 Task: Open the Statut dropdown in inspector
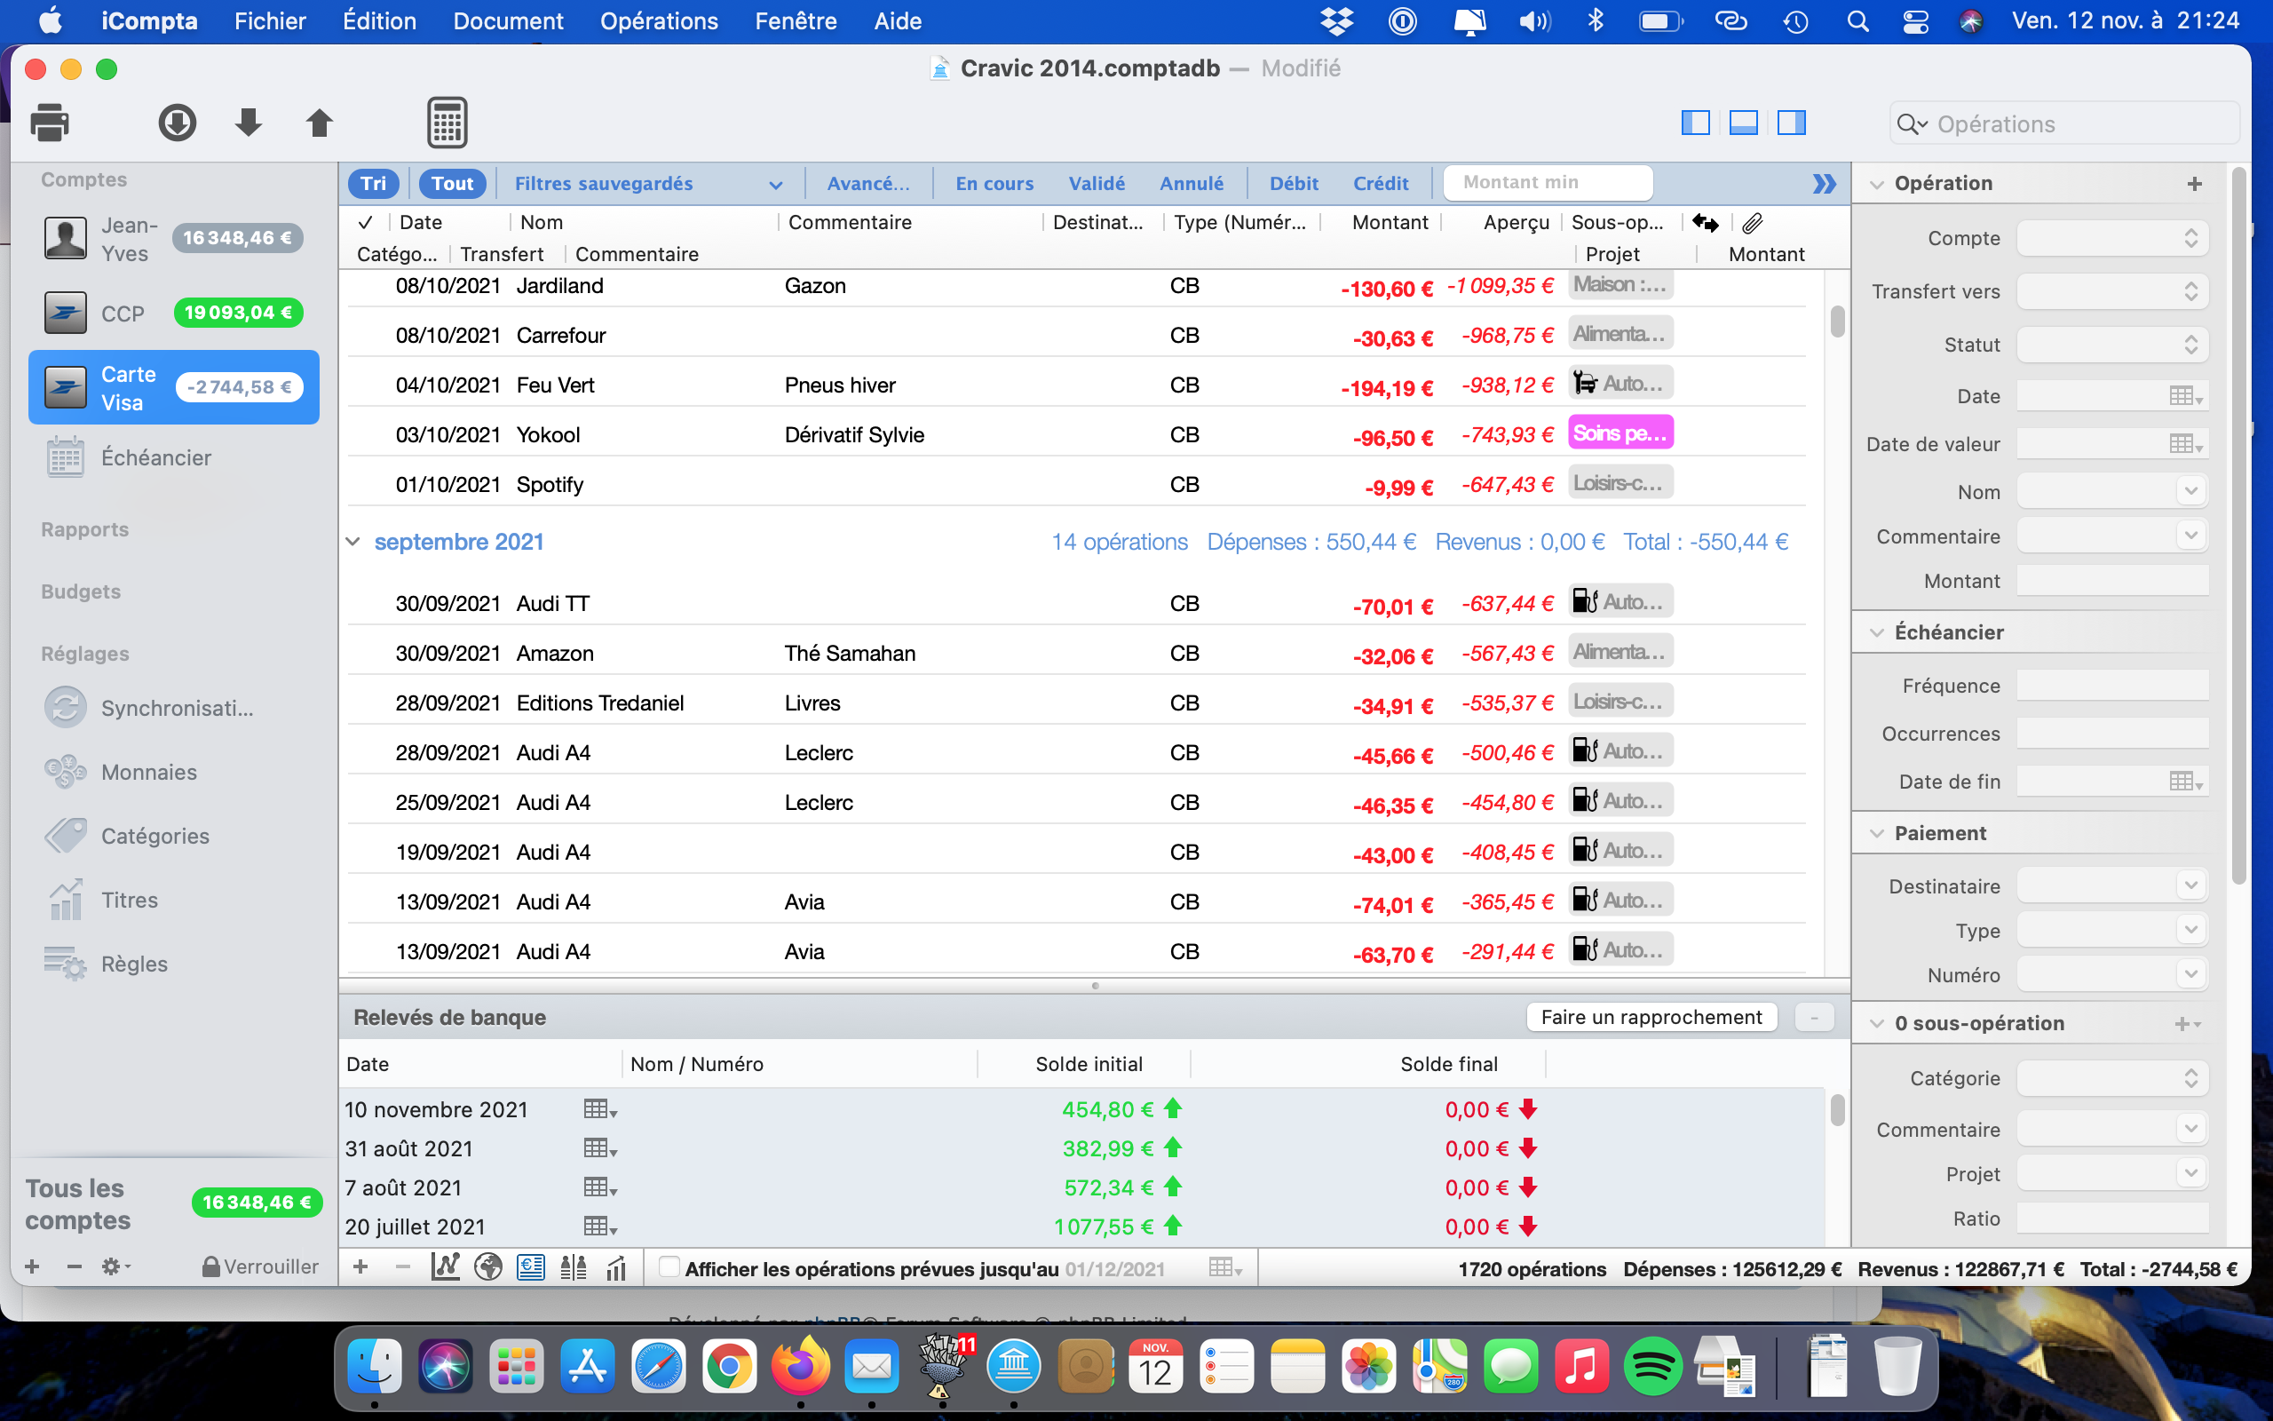click(2112, 345)
